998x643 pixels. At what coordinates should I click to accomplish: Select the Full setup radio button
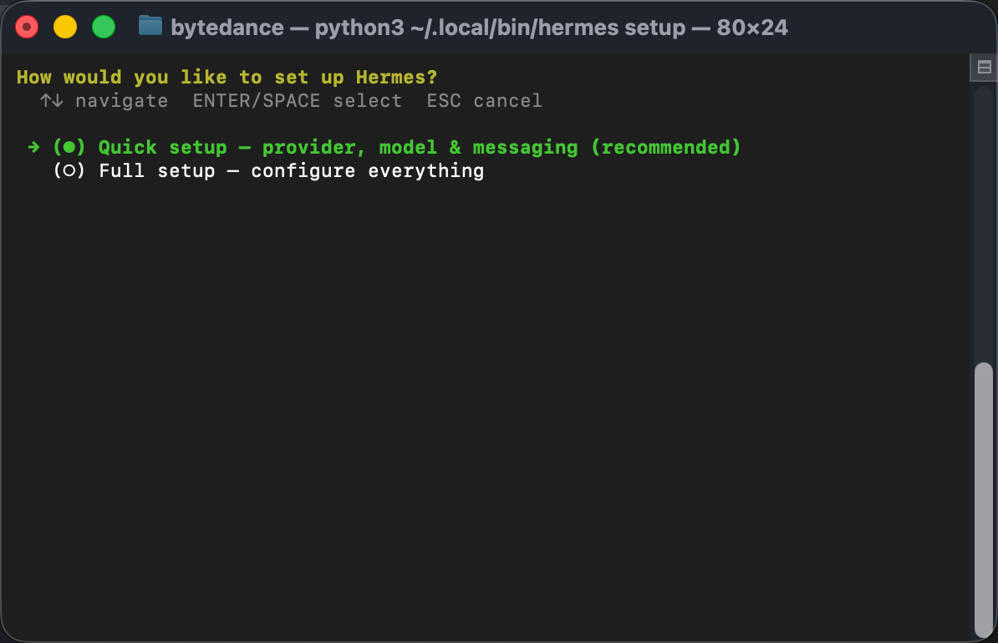(x=69, y=171)
